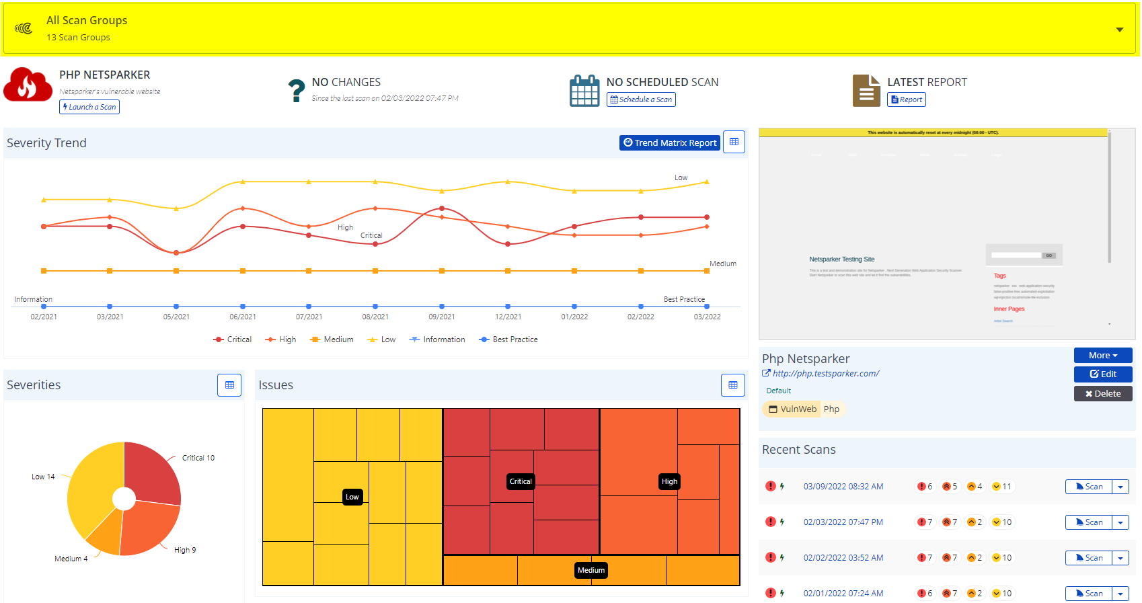Open the latest Report button

907,99
